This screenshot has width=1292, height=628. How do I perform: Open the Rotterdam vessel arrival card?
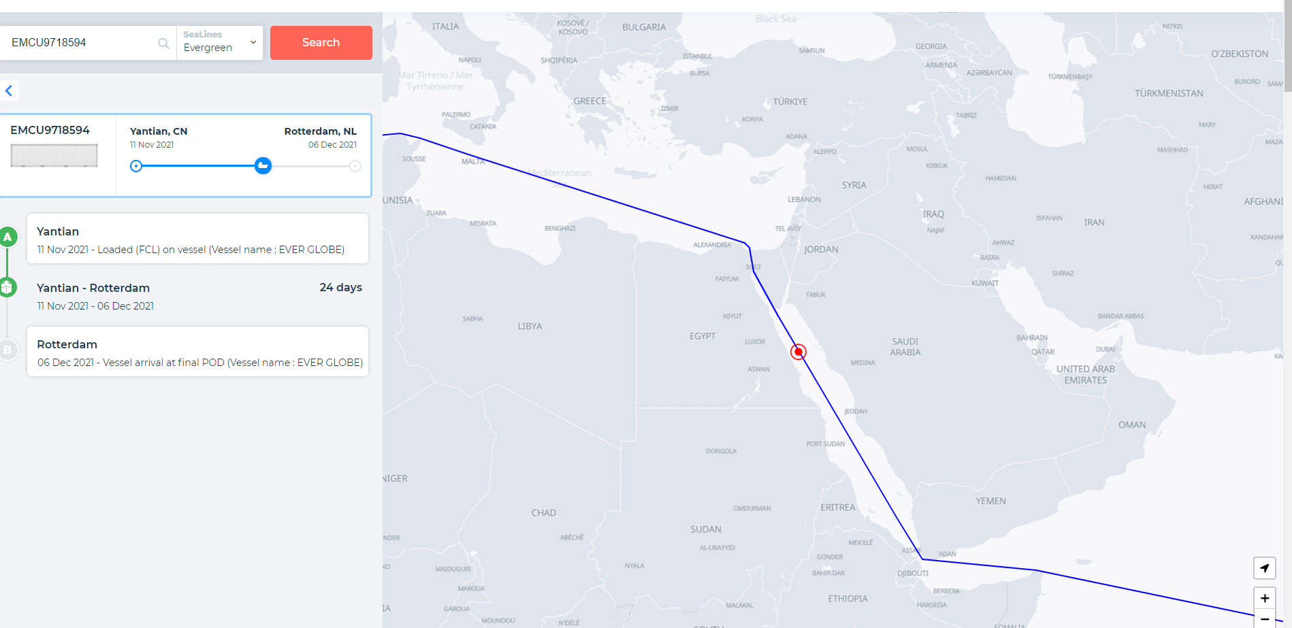[x=197, y=352]
